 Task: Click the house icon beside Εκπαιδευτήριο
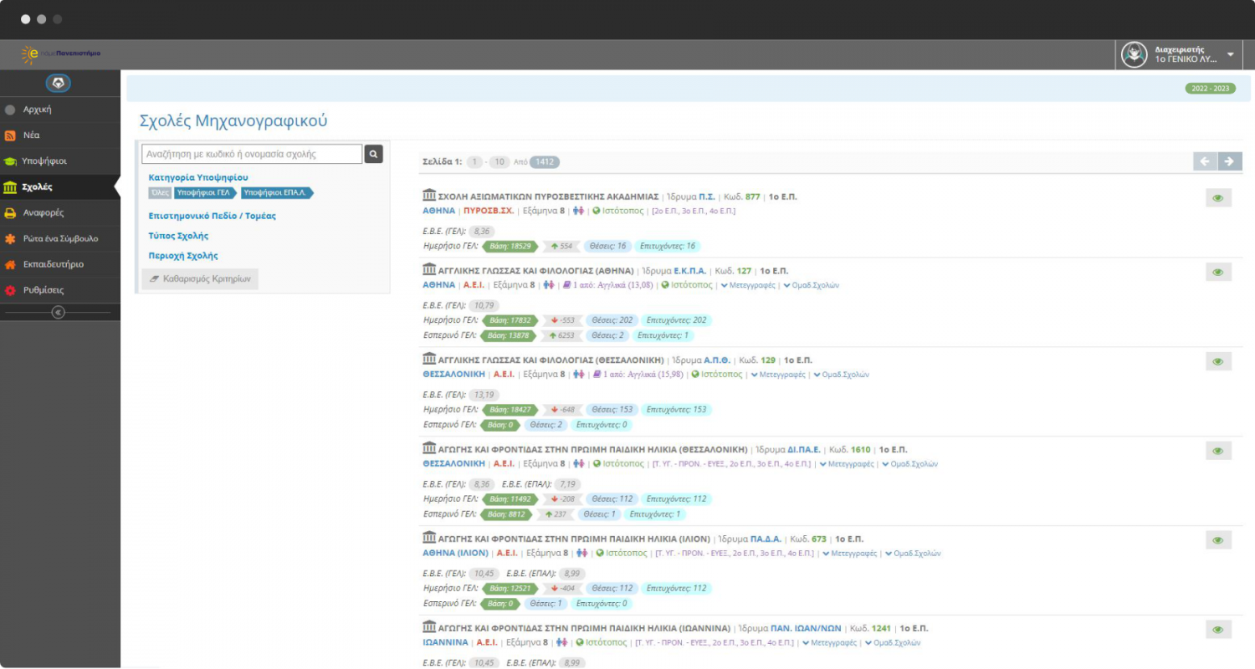coord(10,265)
